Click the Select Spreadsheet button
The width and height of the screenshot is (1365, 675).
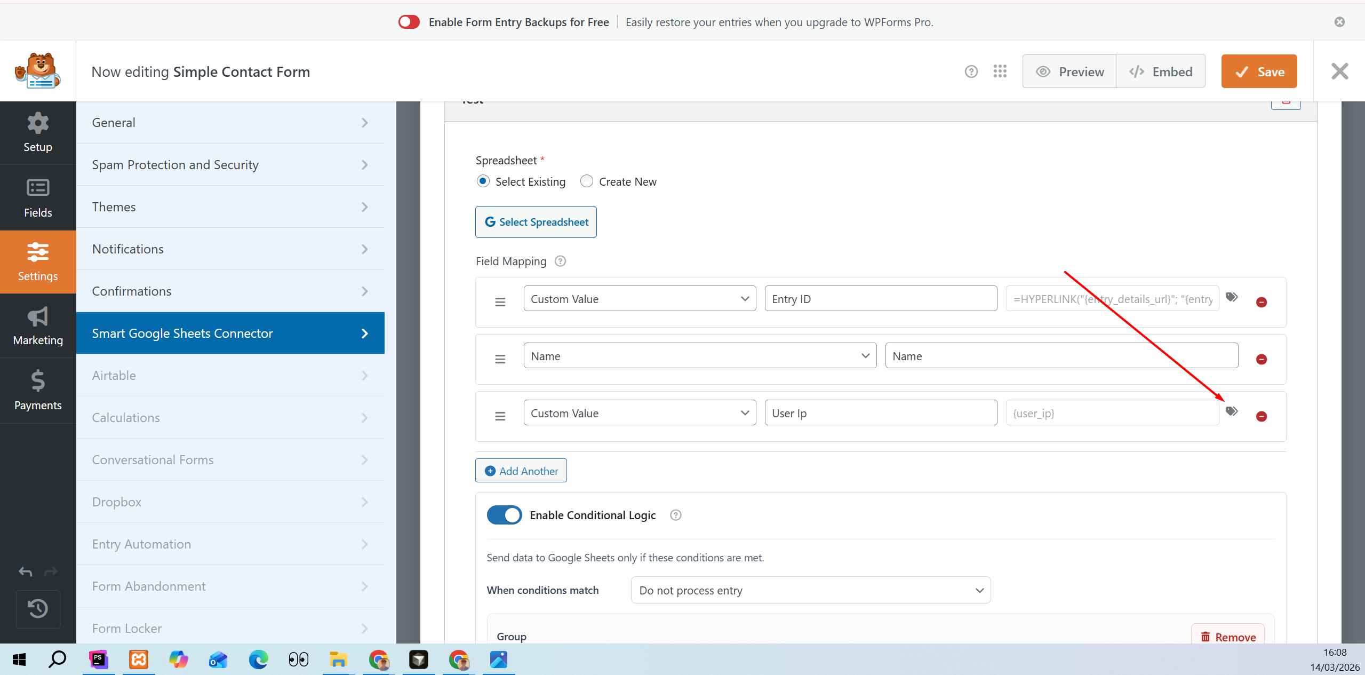click(536, 222)
